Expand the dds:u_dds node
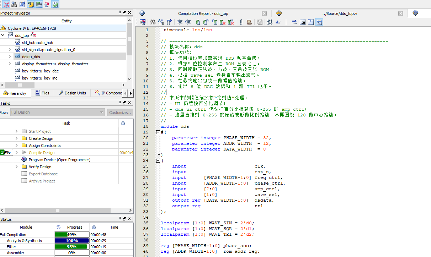Viewport: 431px width, 257px height. tap(10, 56)
